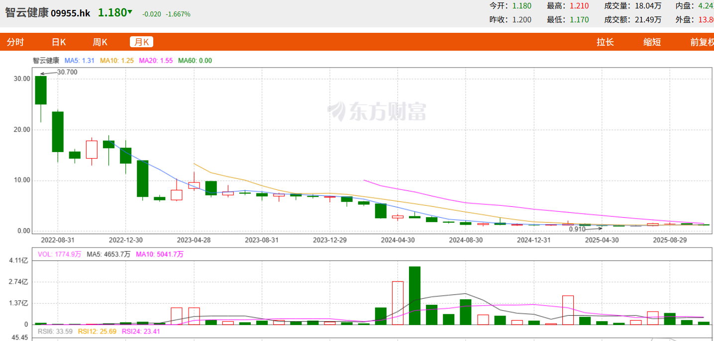Viewport: 714px width, 341px height.
Task: Click the RSI6: 33.59 indicator label
Action: tap(56, 331)
